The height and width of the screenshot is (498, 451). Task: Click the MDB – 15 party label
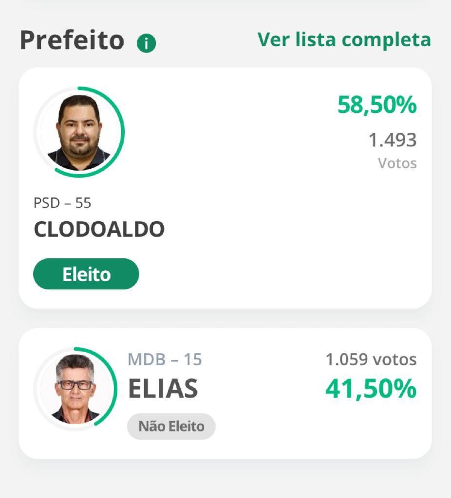(165, 359)
